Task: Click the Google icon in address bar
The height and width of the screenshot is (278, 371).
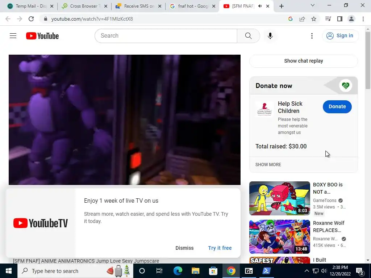Action: click(x=291, y=19)
